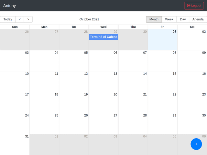207x155 pixels.
Task: Click the October 2021 title label
Action: point(89,19)
